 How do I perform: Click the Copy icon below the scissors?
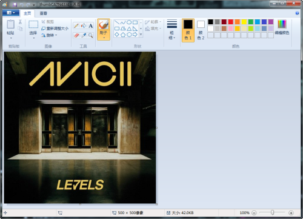pos(20,29)
